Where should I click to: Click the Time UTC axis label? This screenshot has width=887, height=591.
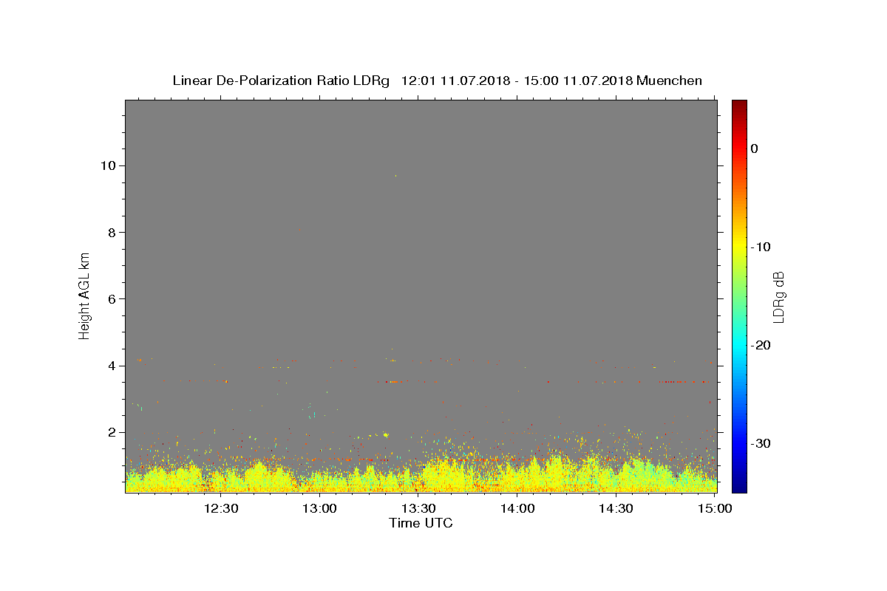pyautogui.click(x=421, y=523)
